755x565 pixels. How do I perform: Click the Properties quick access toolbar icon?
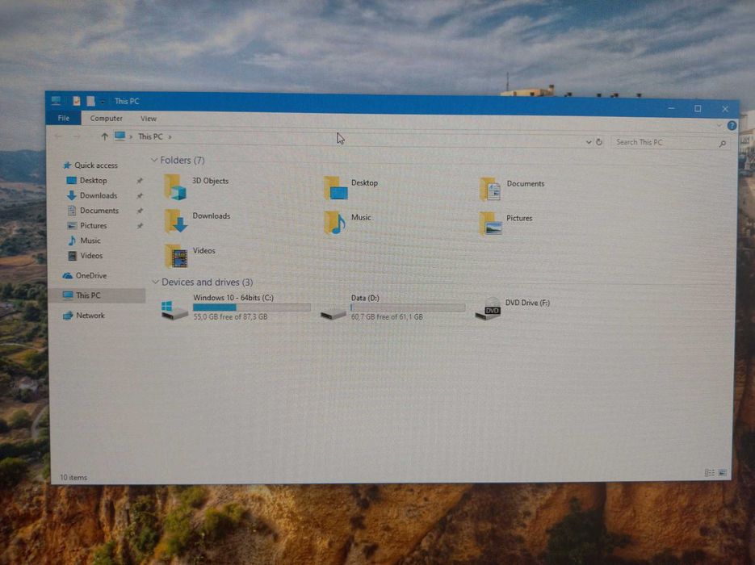(x=77, y=101)
